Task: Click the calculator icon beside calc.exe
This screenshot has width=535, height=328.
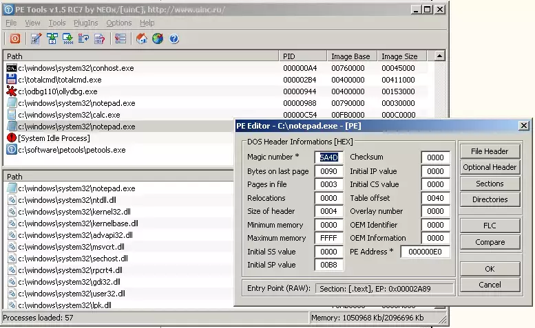Action: (12, 114)
